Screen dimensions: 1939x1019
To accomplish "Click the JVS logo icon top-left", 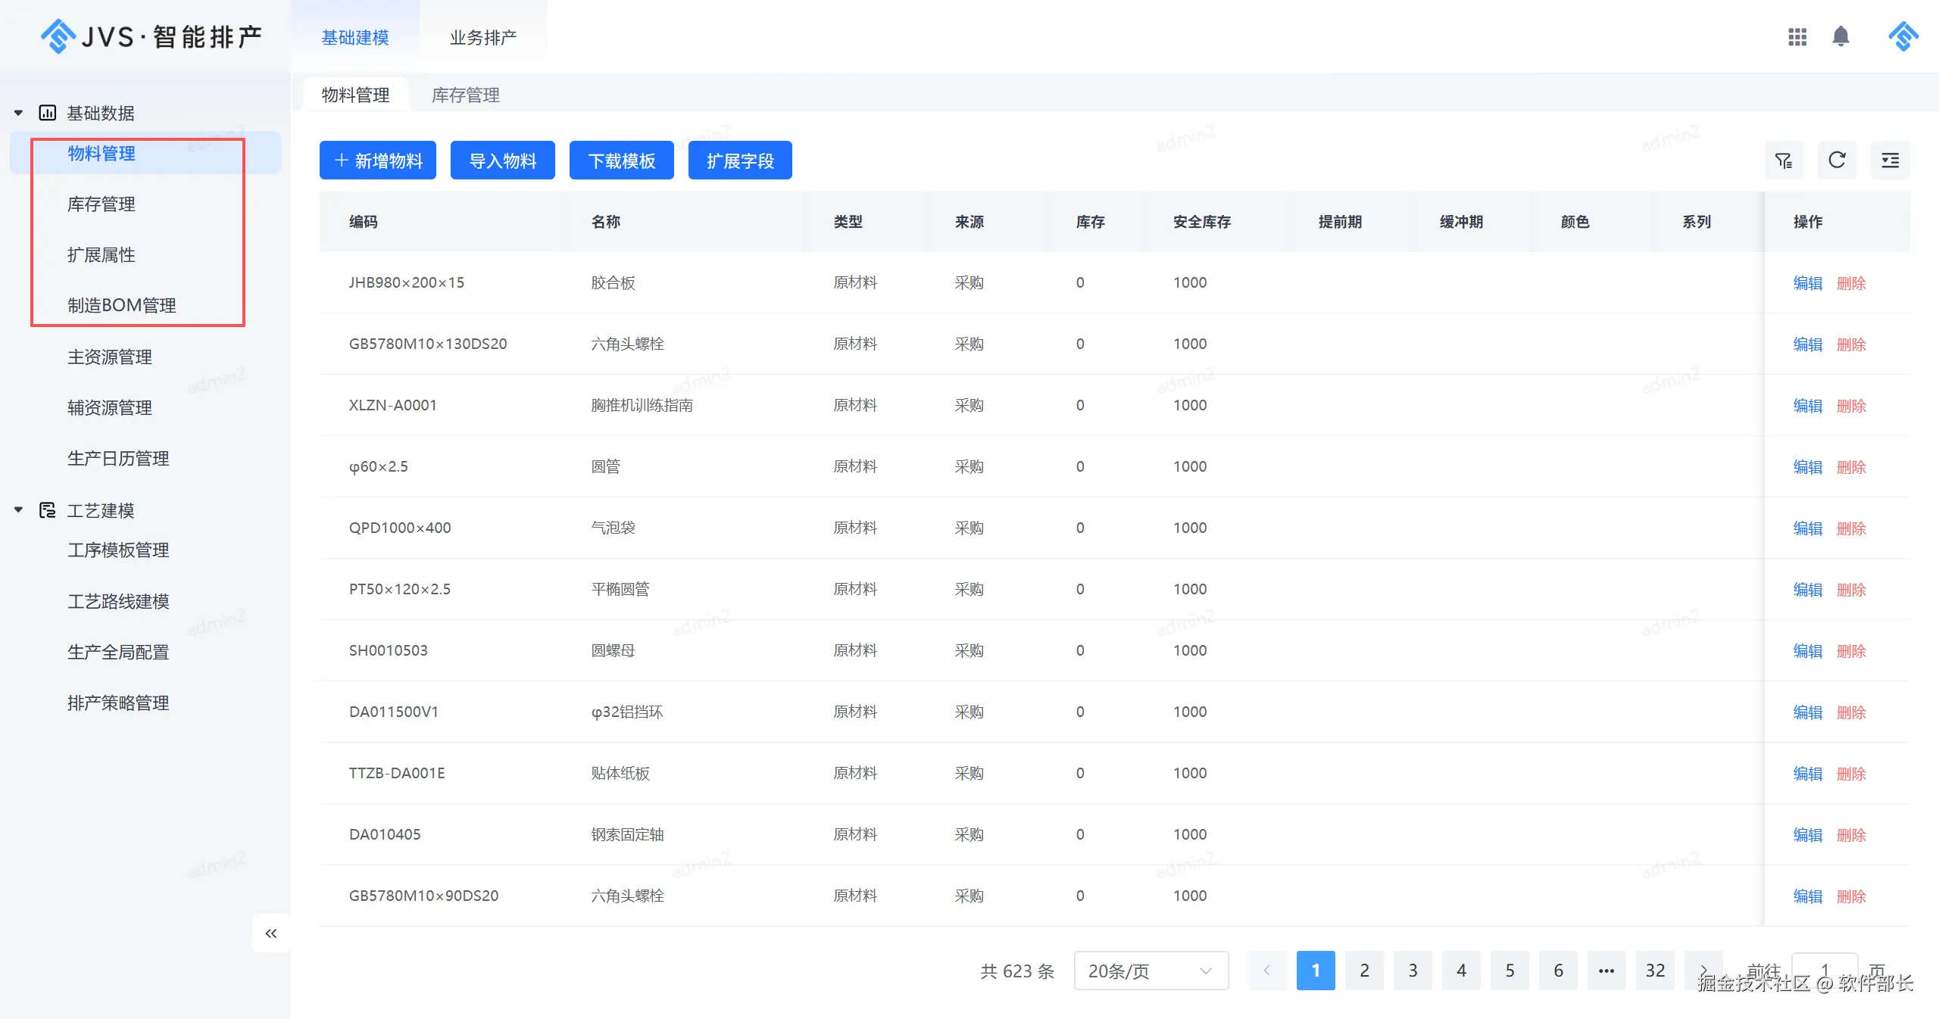I will pos(58,36).
